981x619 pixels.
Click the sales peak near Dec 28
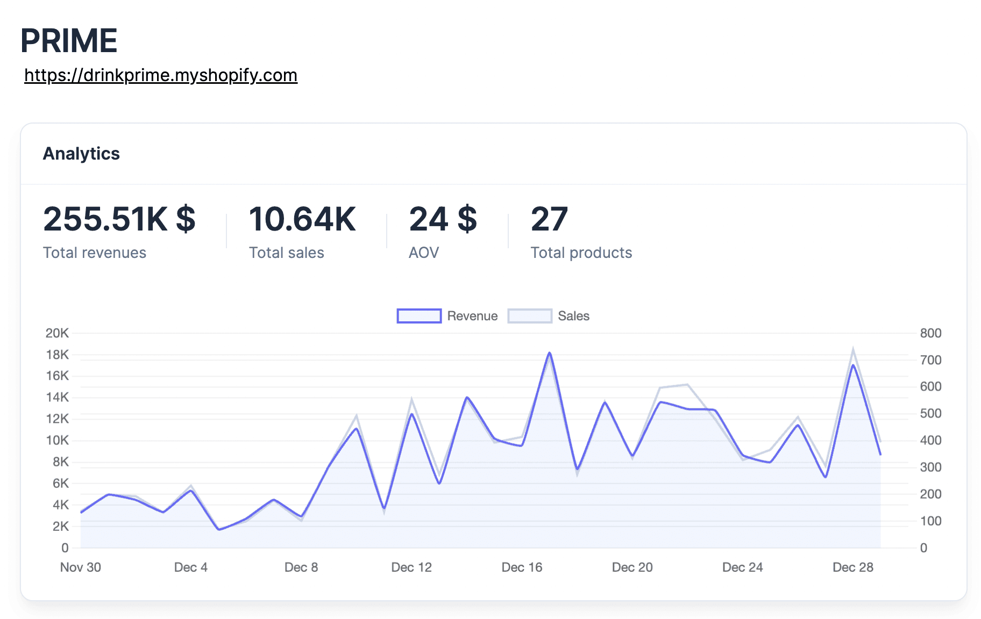(853, 349)
